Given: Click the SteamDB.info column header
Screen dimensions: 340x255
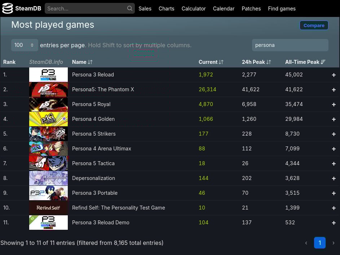Looking at the screenshot, I should pyautogui.click(x=46, y=62).
